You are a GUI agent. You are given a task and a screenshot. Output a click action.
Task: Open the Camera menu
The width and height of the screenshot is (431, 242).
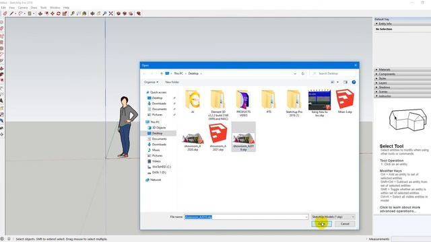tap(23, 7)
